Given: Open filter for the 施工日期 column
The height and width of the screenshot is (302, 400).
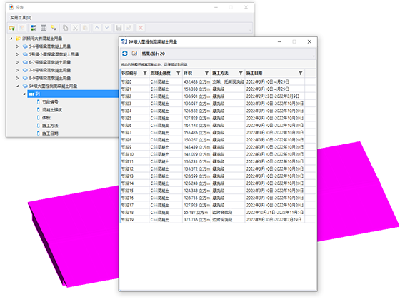Looking at the screenshot, I should pos(301,74).
